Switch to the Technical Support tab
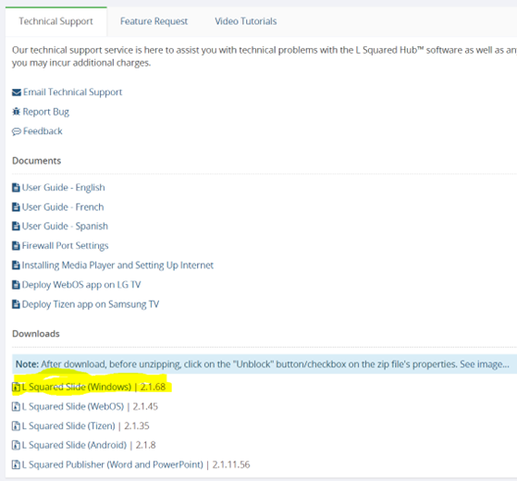 55,21
